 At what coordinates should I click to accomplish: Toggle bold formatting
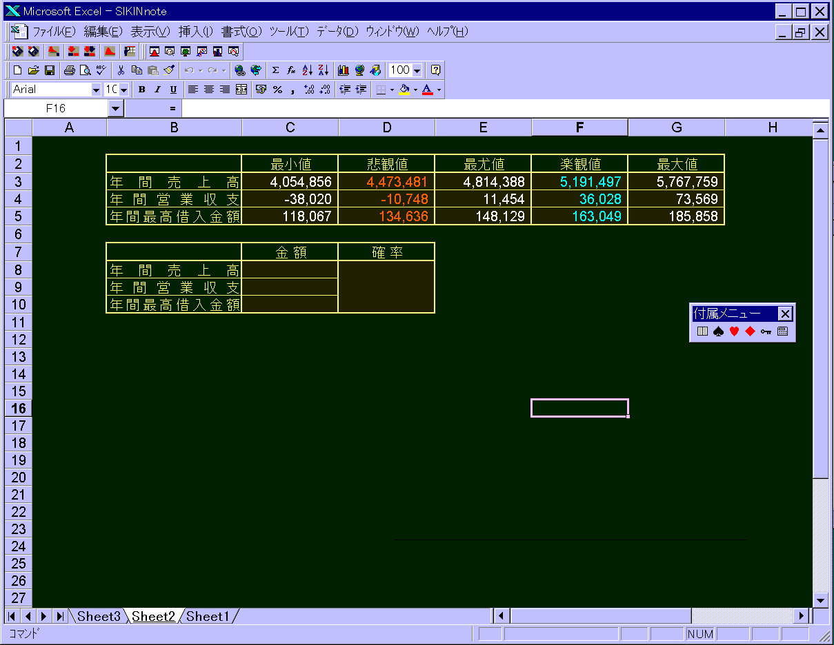pos(142,90)
